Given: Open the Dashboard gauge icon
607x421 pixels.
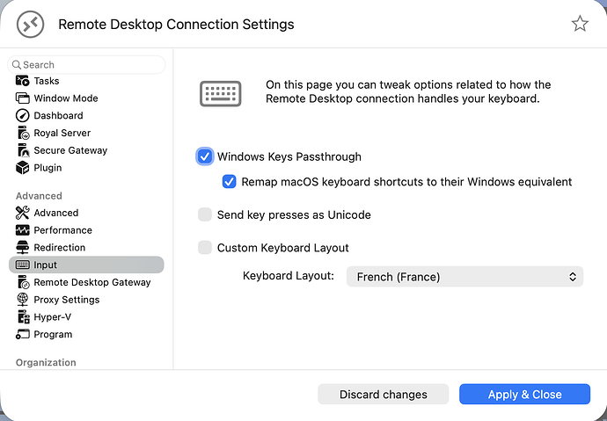Looking at the screenshot, I should pyautogui.click(x=23, y=115).
